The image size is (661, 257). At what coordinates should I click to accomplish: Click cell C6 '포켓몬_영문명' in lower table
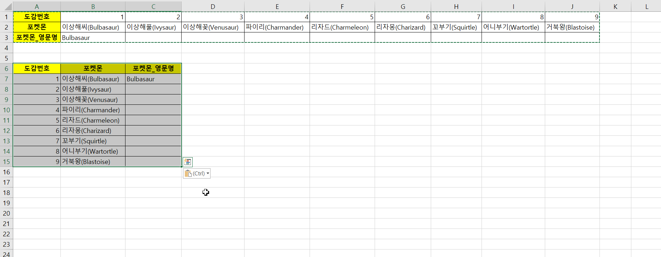[x=153, y=68]
